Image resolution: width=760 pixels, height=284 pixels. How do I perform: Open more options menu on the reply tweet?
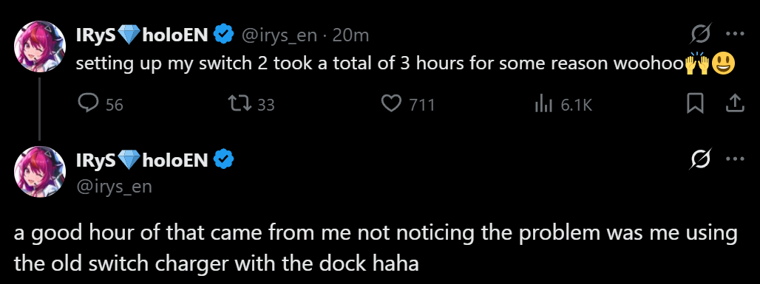(x=735, y=159)
